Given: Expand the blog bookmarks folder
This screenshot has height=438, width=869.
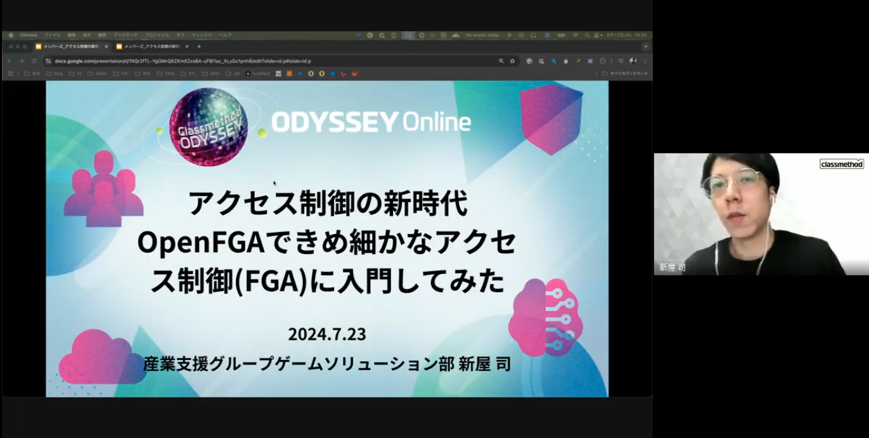Looking at the screenshot, I should 55,74.
